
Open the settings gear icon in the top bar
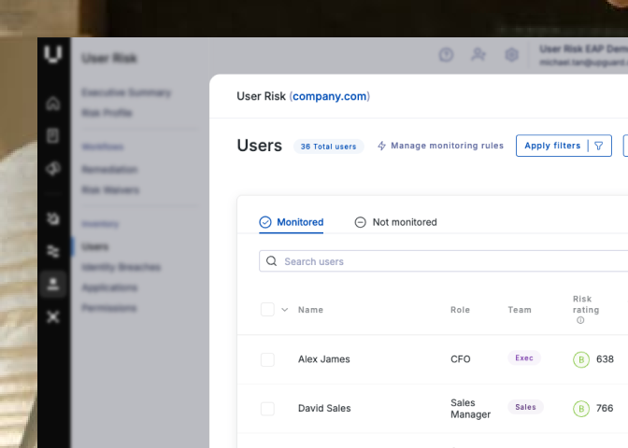pos(511,54)
